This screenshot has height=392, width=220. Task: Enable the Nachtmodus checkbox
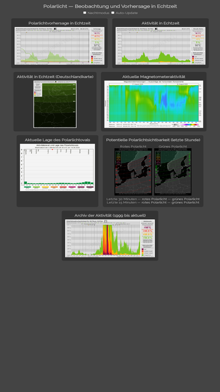point(85,13)
